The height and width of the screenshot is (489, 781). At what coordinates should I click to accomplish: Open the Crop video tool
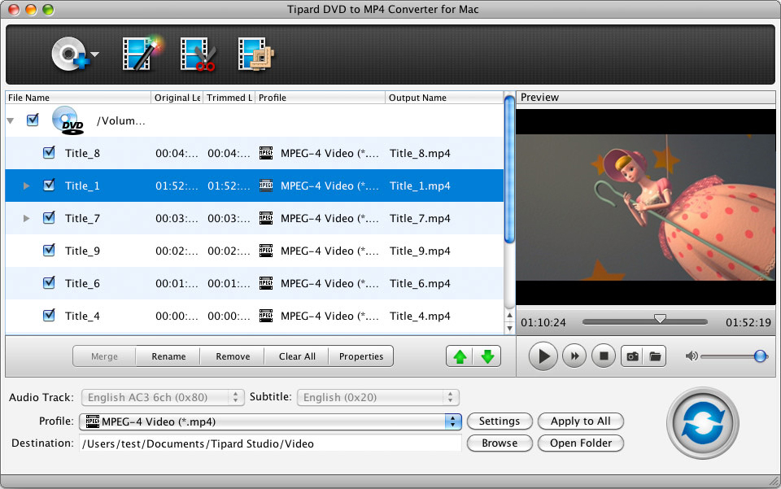tap(256, 54)
